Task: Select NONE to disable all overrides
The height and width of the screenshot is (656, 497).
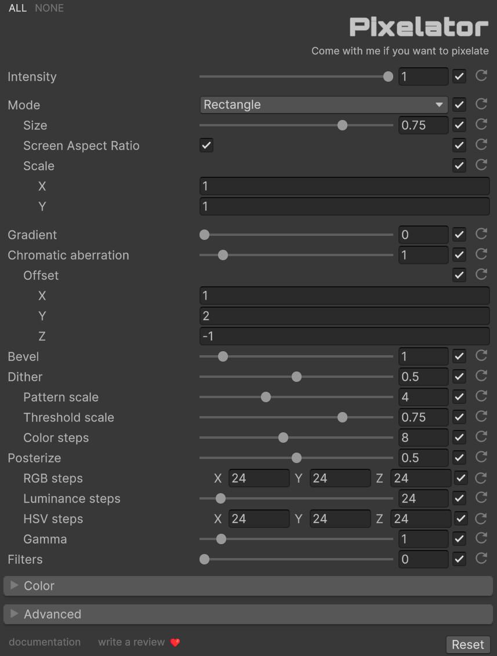Action: (49, 8)
